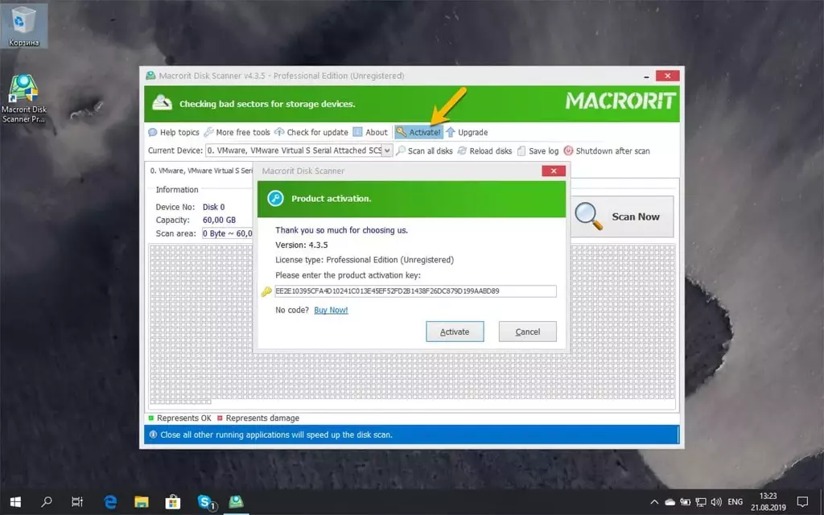Select the window title bar app icon

150,76
